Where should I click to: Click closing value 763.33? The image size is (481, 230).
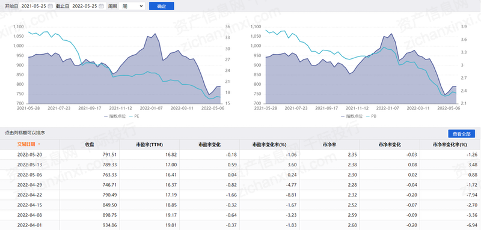pyautogui.click(x=109, y=175)
